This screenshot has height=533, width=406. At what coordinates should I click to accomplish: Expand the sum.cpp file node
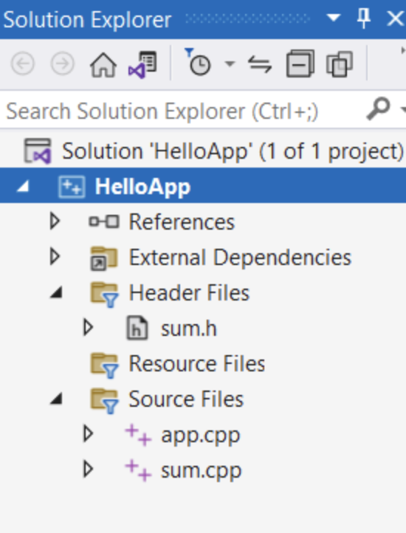pos(88,470)
